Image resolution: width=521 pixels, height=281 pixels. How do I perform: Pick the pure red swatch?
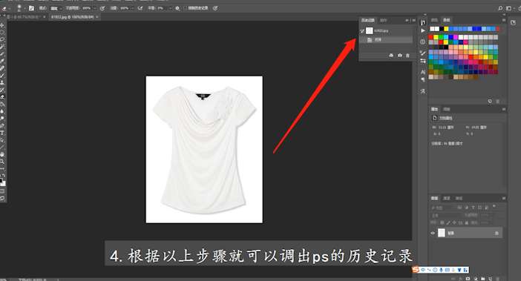click(431, 37)
